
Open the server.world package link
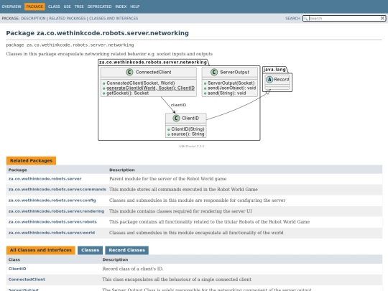[52, 233]
